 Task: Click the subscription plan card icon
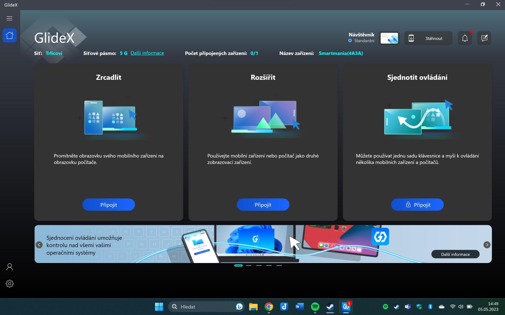[x=389, y=38]
